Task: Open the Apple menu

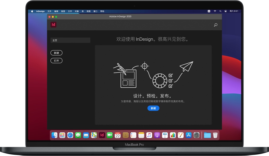Action: (32, 11)
